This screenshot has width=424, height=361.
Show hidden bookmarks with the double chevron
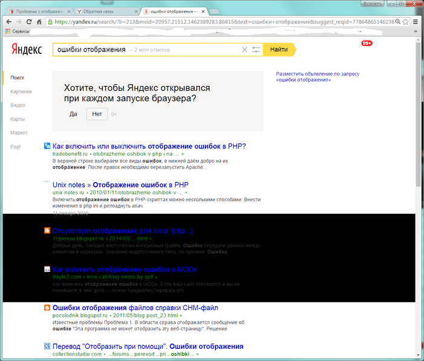pos(416,31)
